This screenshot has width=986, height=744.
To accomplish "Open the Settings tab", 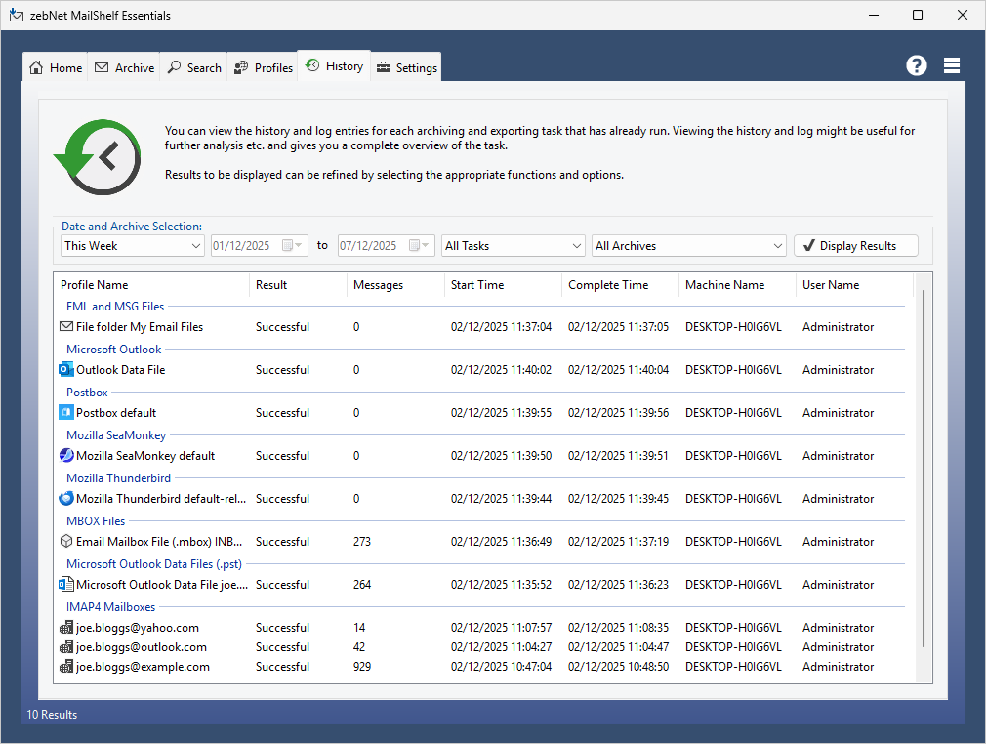I will pyautogui.click(x=406, y=67).
